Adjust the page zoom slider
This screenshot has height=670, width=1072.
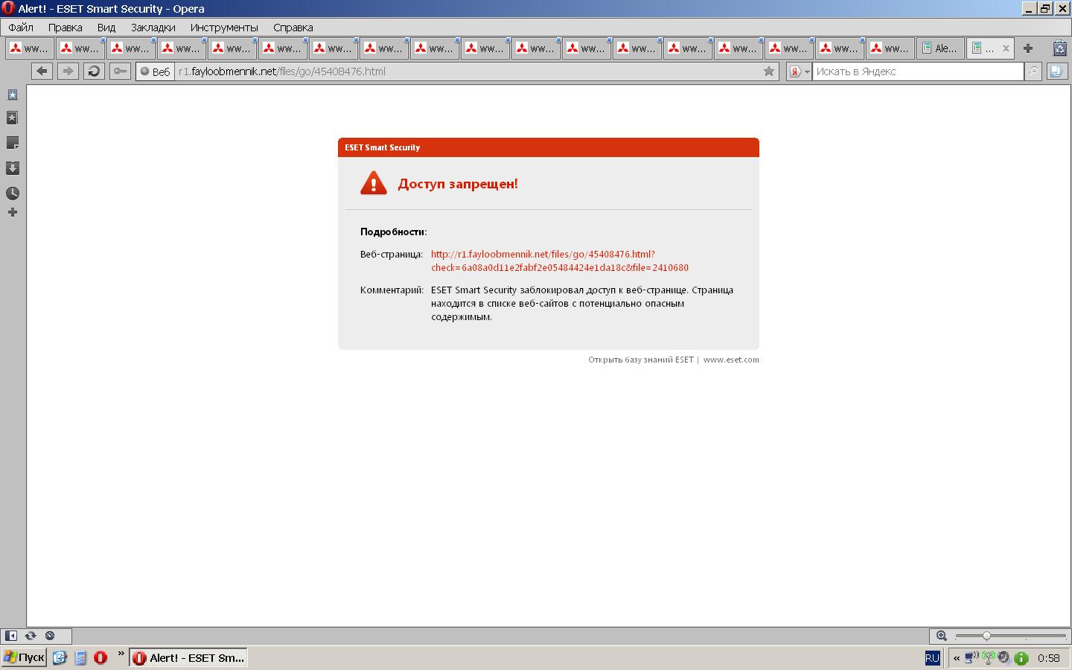pos(986,636)
